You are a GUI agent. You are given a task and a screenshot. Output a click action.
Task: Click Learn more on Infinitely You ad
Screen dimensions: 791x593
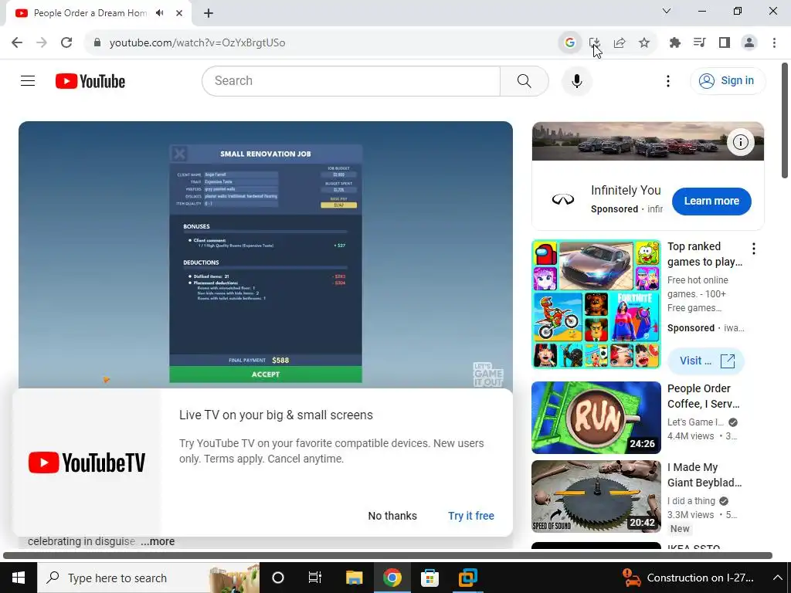point(711,201)
